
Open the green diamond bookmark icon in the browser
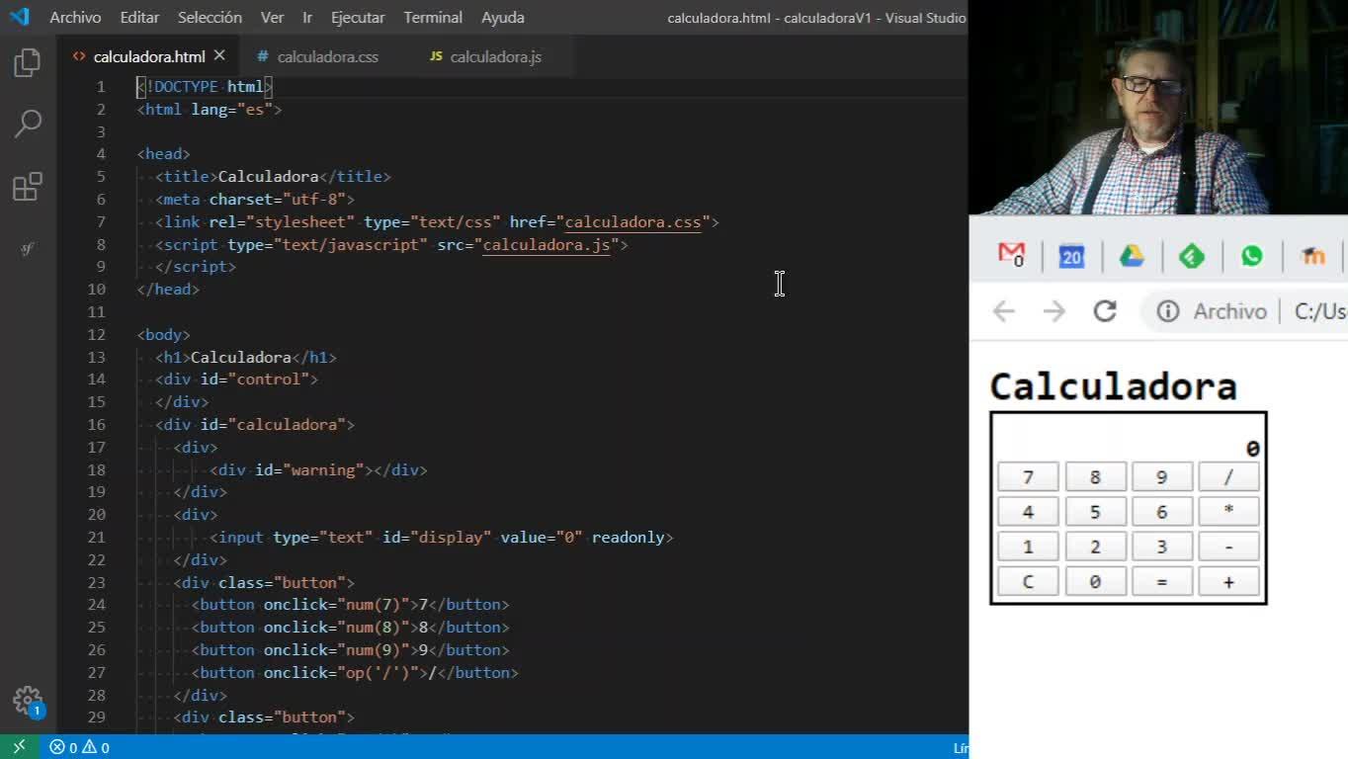pyautogui.click(x=1192, y=256)
